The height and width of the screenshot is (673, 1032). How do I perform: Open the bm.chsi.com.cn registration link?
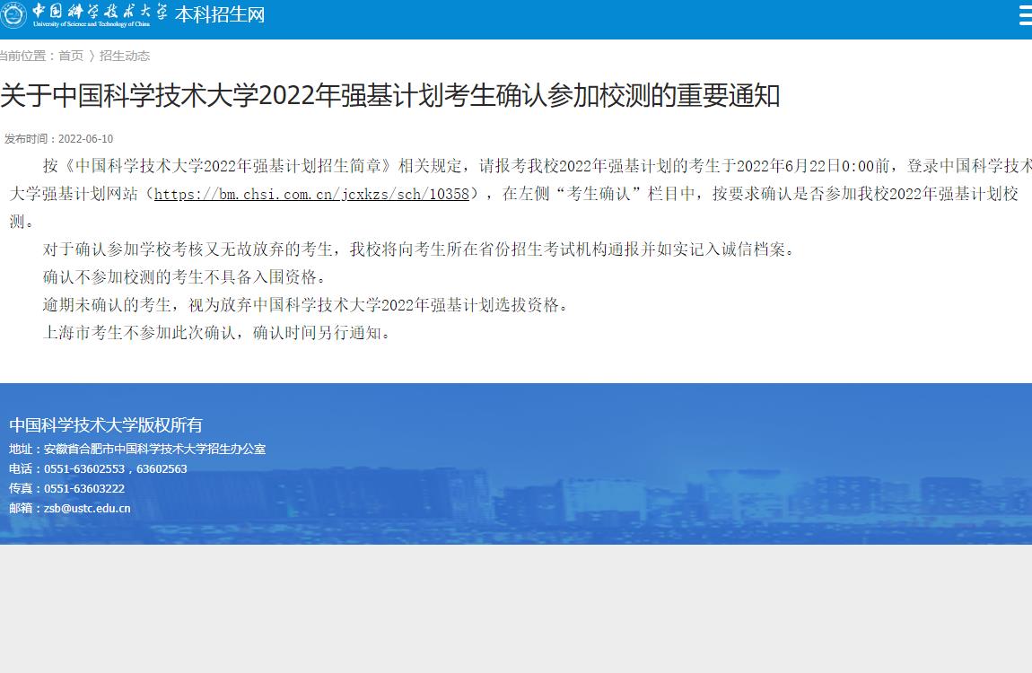311,194
